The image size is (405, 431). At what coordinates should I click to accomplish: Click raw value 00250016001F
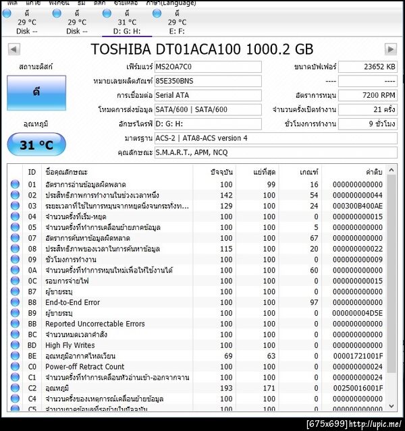[x=358, y=388]
